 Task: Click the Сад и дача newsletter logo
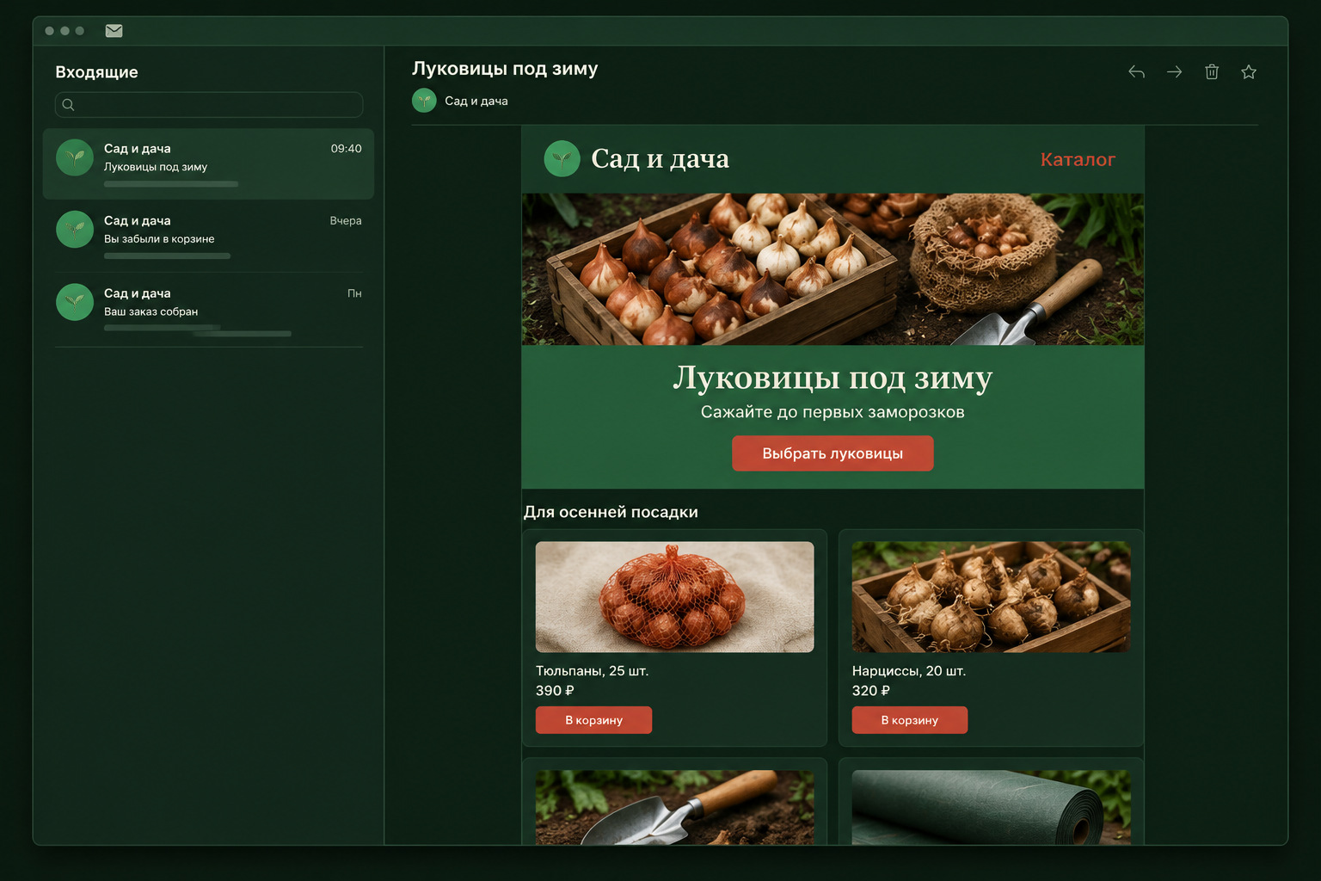(x=562, y=159)
